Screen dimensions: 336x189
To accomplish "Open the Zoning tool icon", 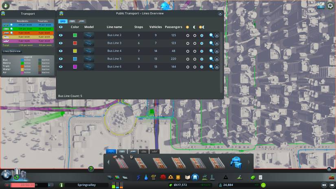I will (x=117, y=178).
